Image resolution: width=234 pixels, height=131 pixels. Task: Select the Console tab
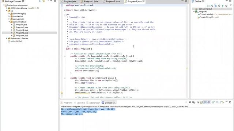coord(109,103)
